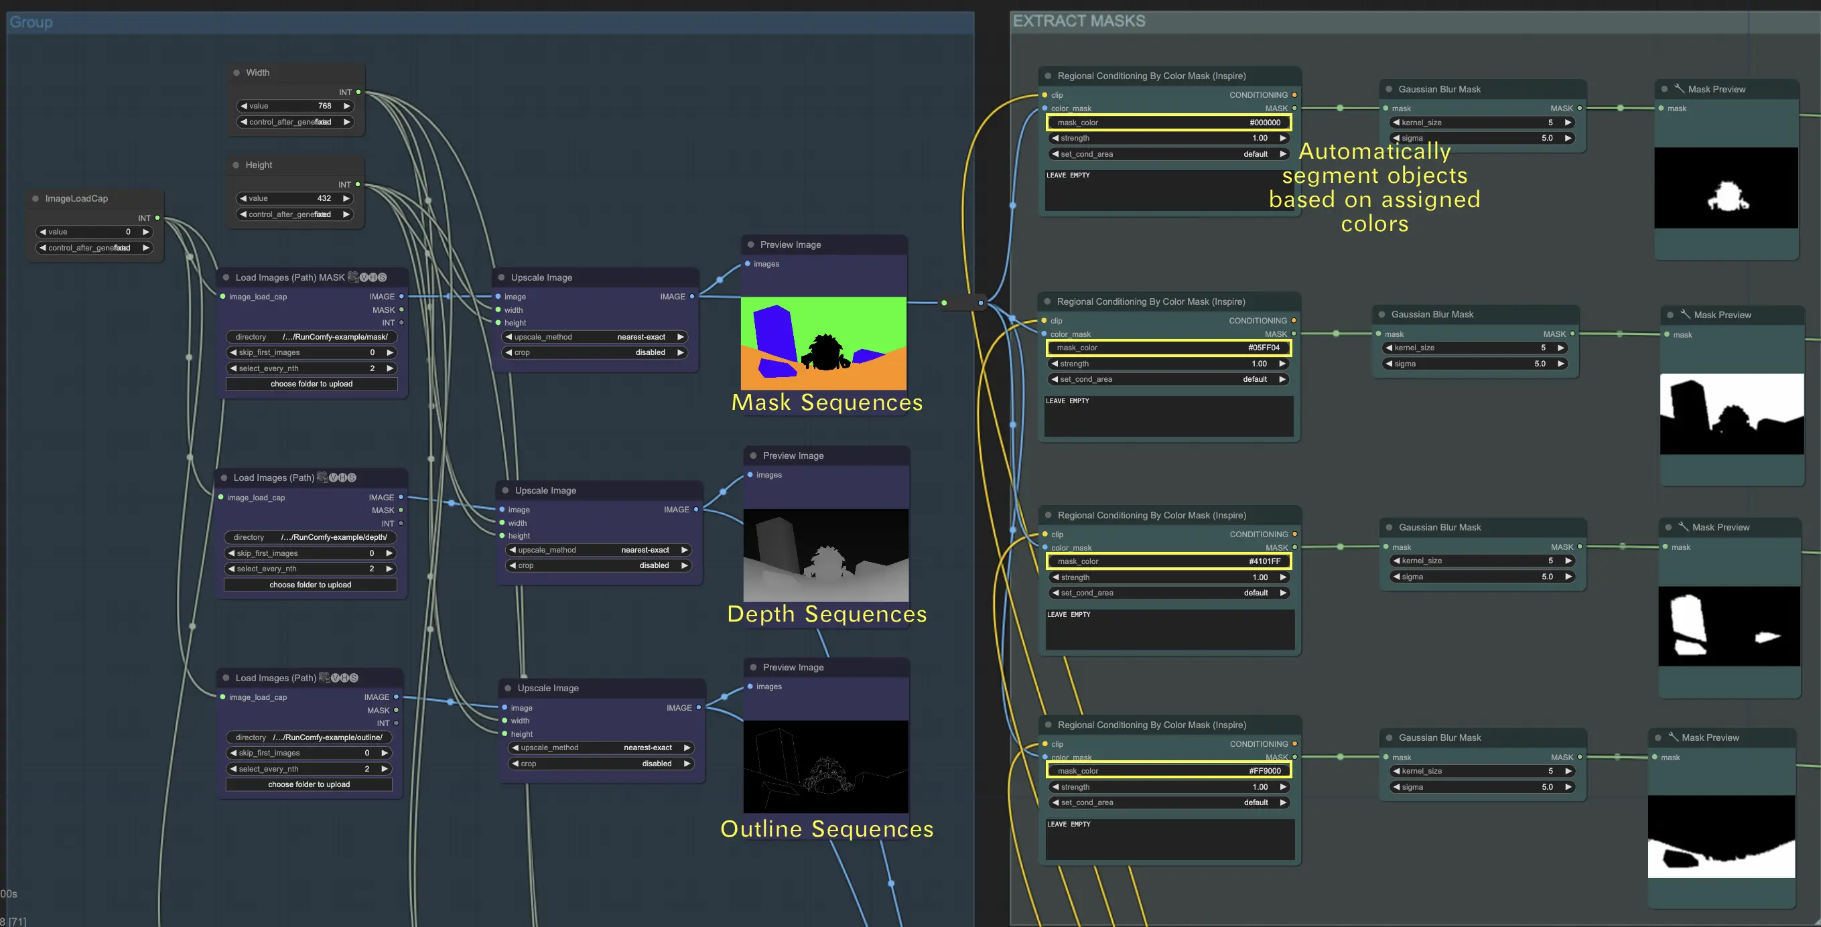Screen dimensions: 1821x927
Task: Open crop dropdown in bottom Upscale Image
Action: click(601, 764)
